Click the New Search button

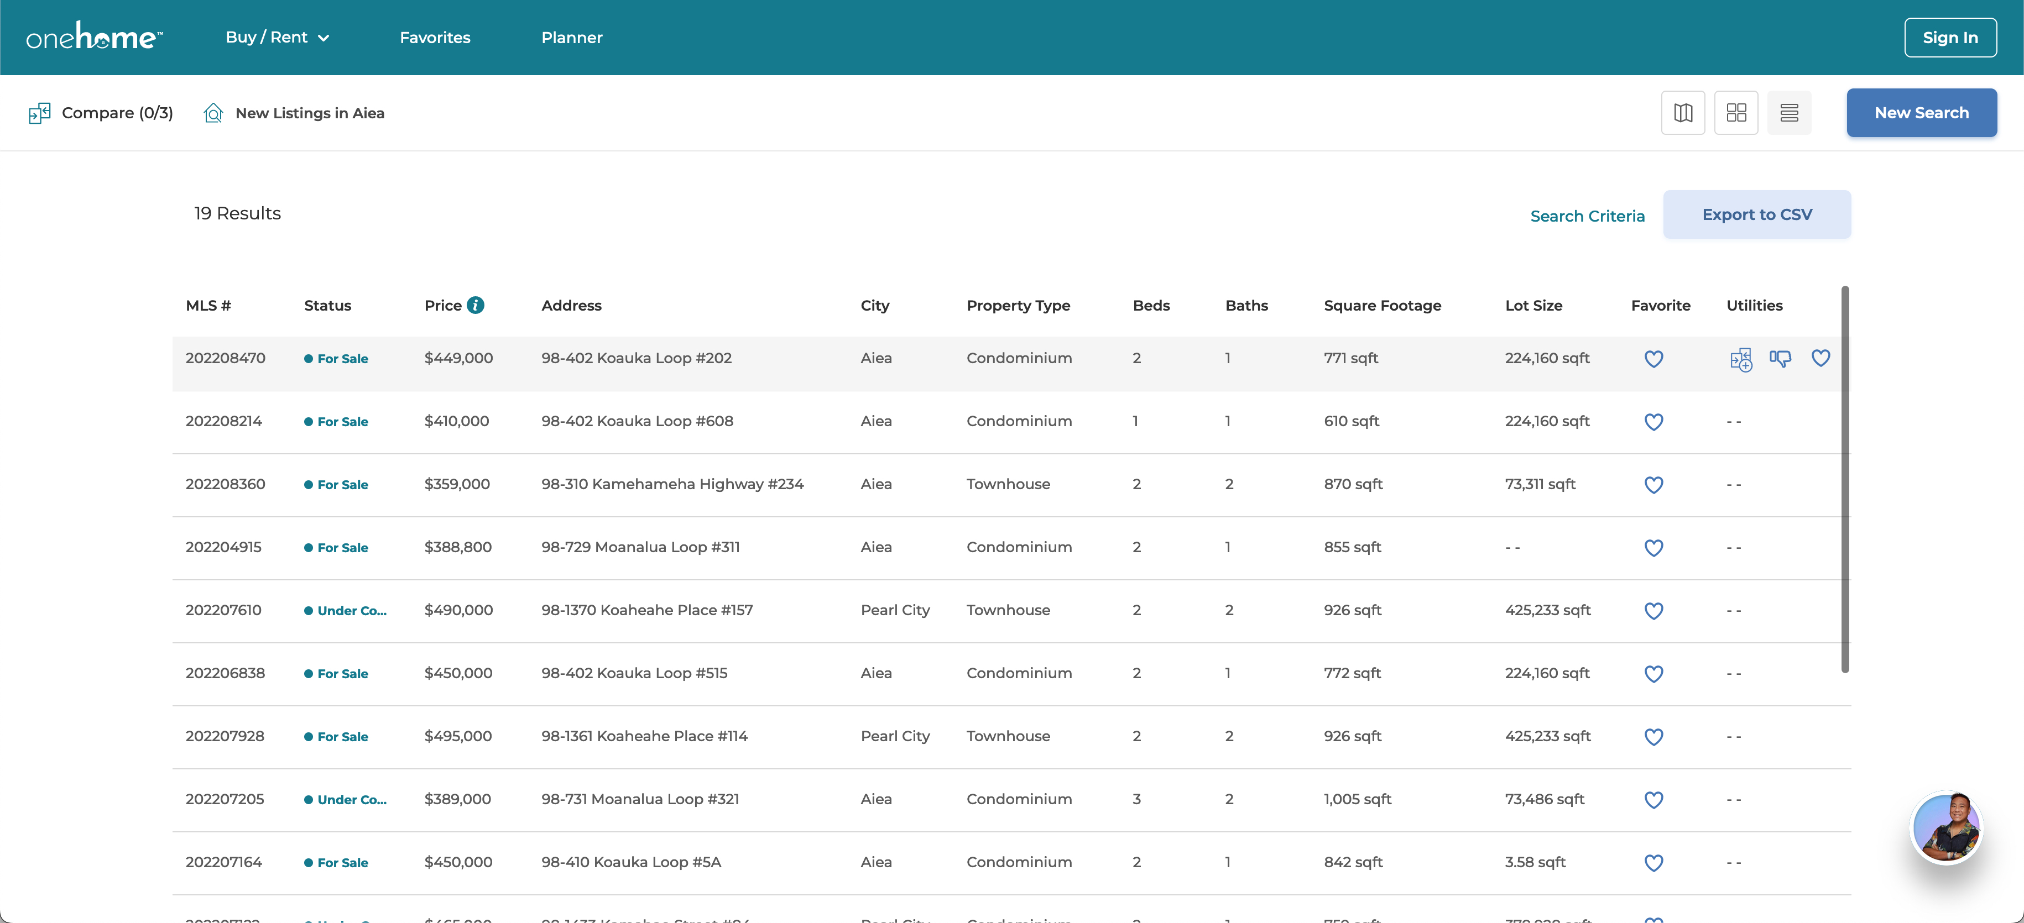click(1921, 113)
